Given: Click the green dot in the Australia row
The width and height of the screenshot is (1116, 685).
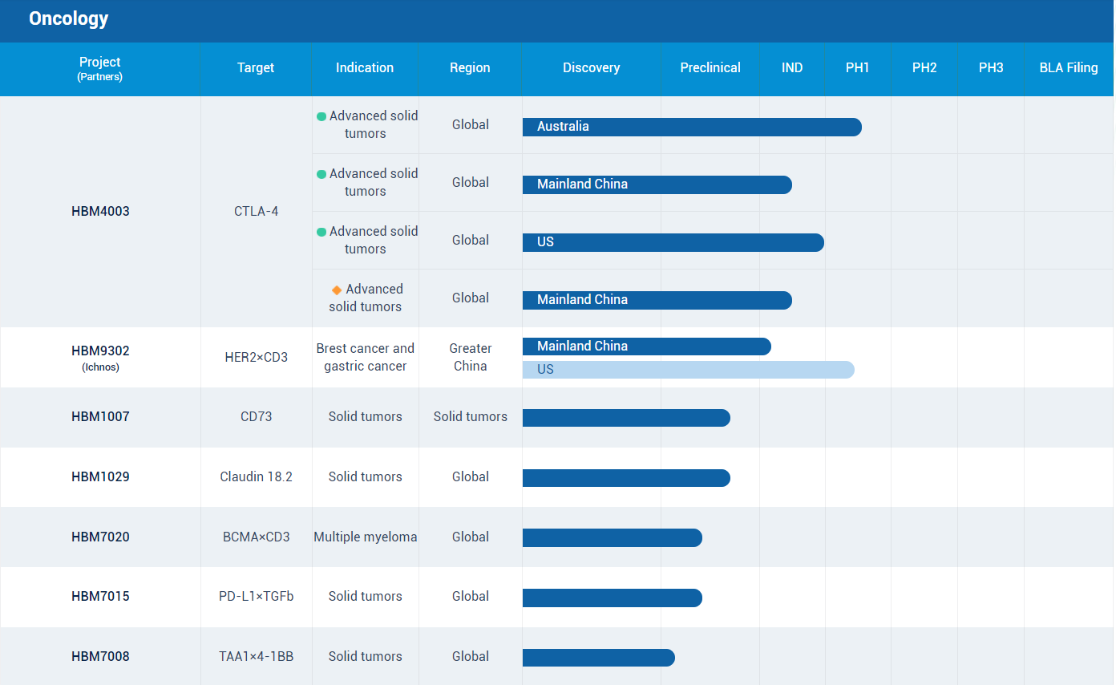Looking at the screenshot, I should click(321, 116).
